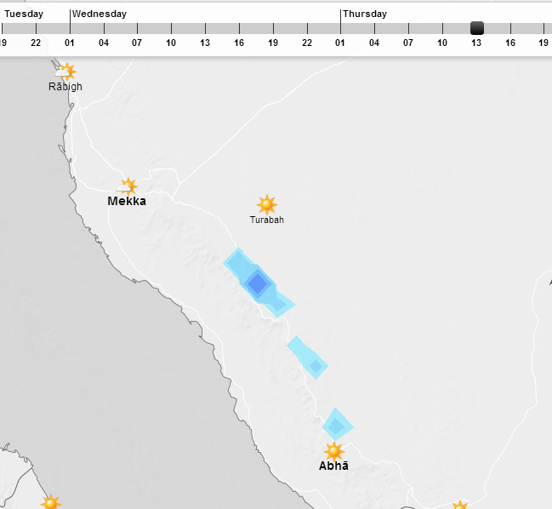Set timeline to Wednesday 13

(x=205, y=43)
